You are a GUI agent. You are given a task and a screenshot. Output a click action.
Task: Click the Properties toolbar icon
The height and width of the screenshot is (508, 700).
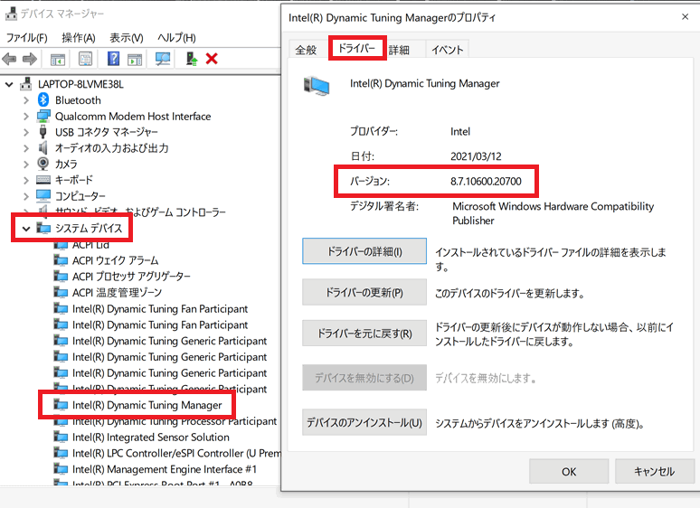(x=86, y=59)
